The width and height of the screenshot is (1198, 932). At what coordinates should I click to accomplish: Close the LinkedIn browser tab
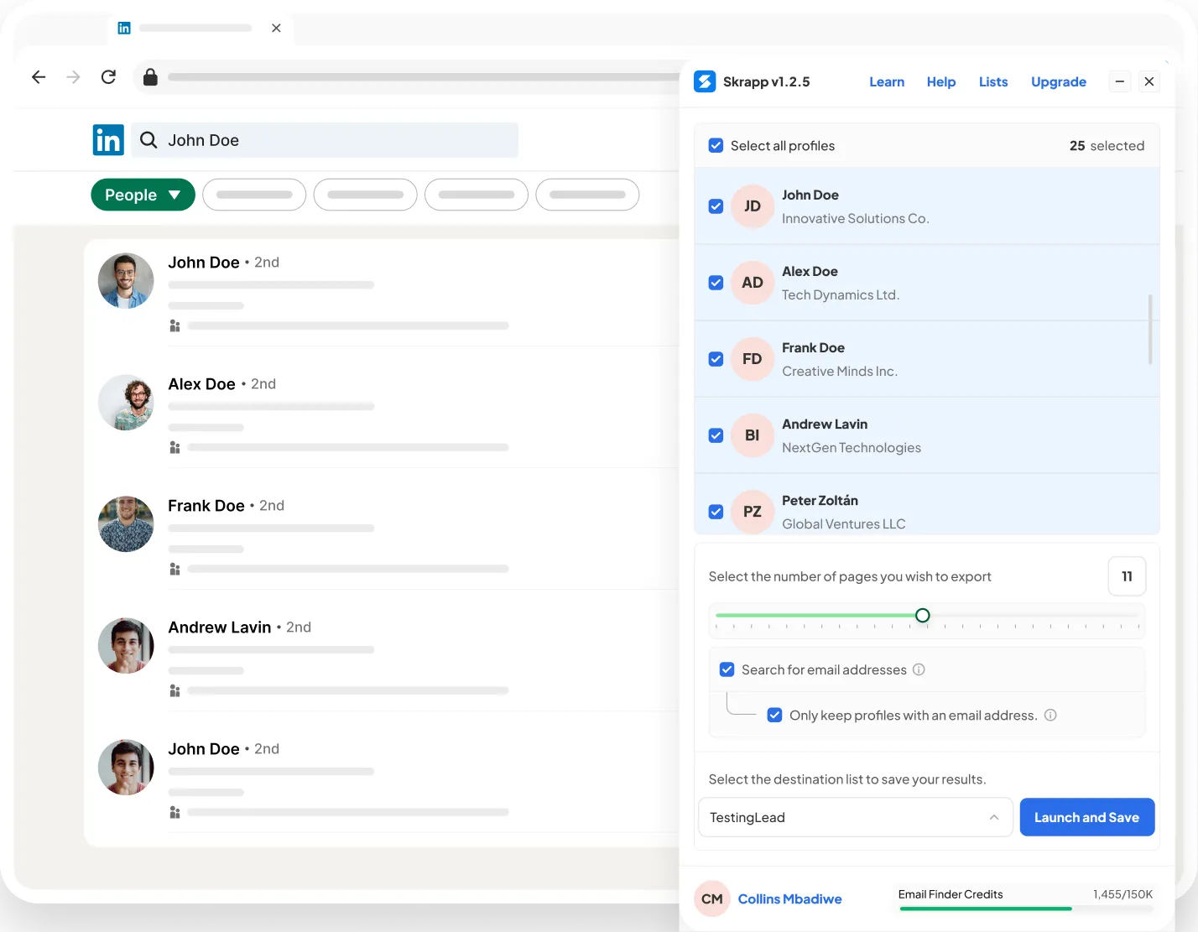tap(276, 28)
